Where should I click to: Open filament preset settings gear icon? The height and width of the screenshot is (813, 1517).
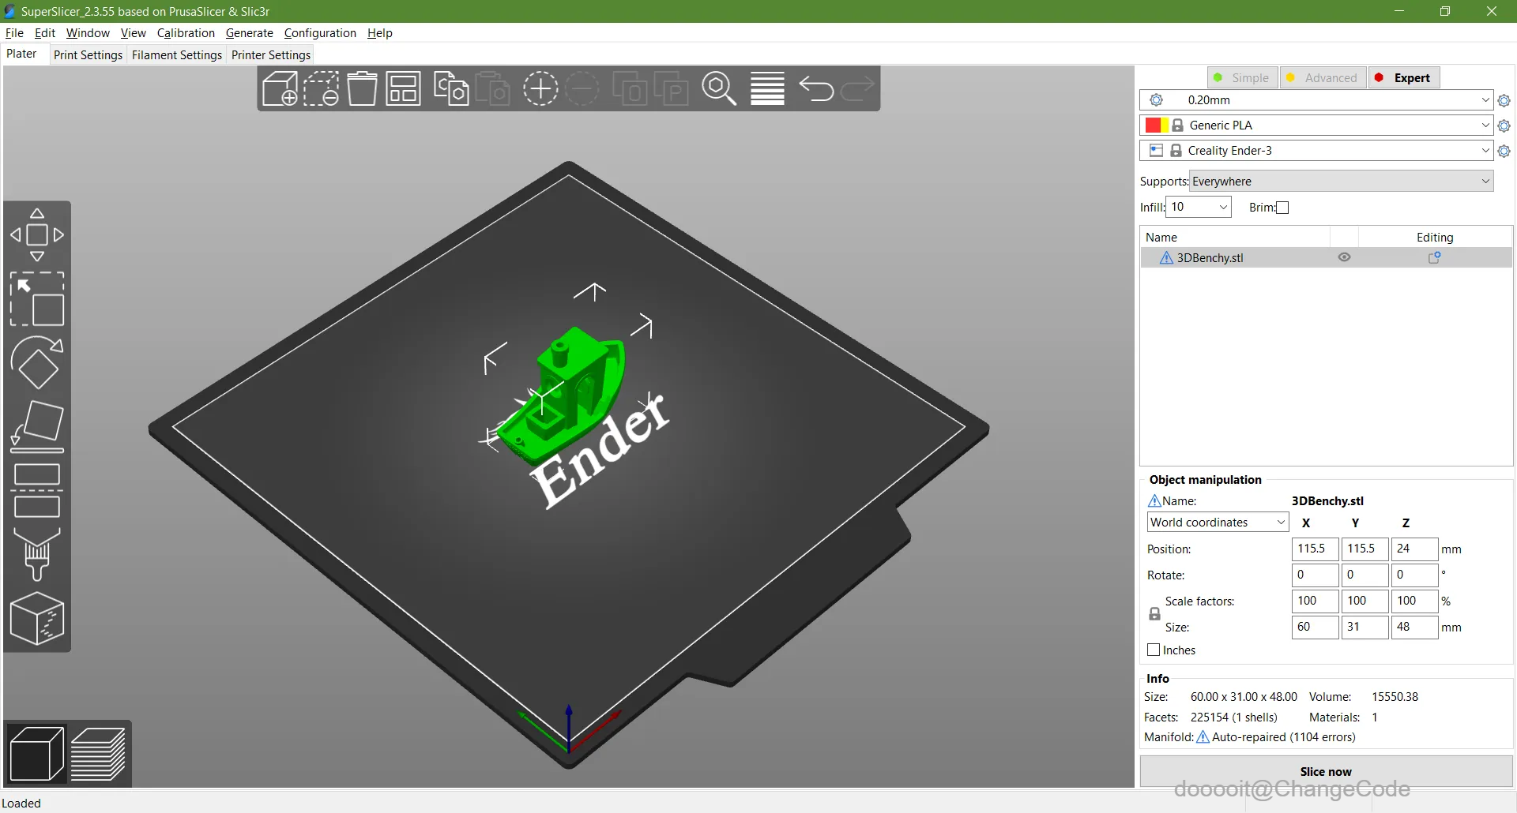coord(1504,126)
